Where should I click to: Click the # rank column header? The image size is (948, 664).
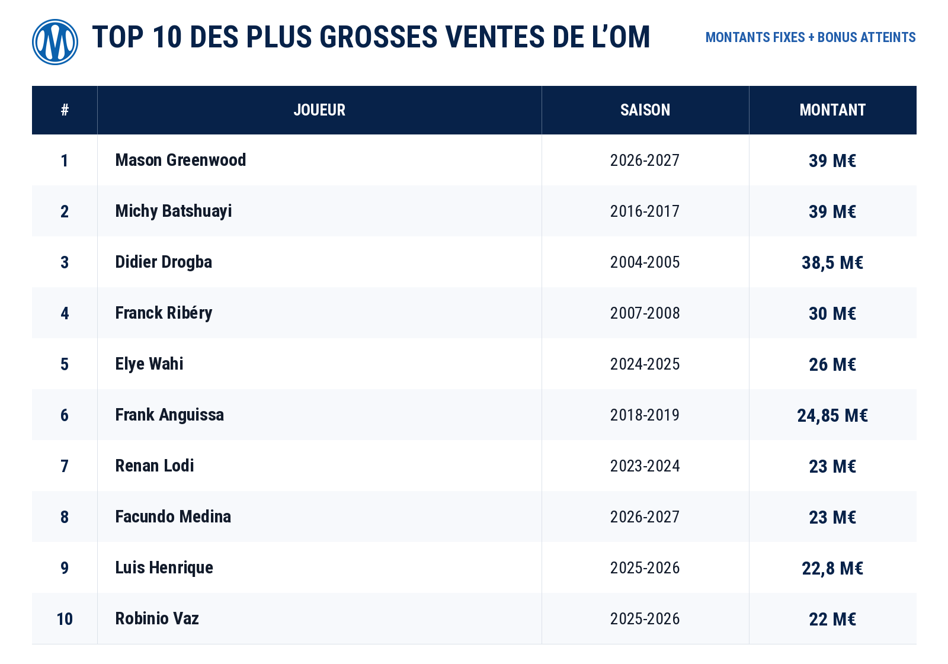pyautogui.click(x=65, y=110)
